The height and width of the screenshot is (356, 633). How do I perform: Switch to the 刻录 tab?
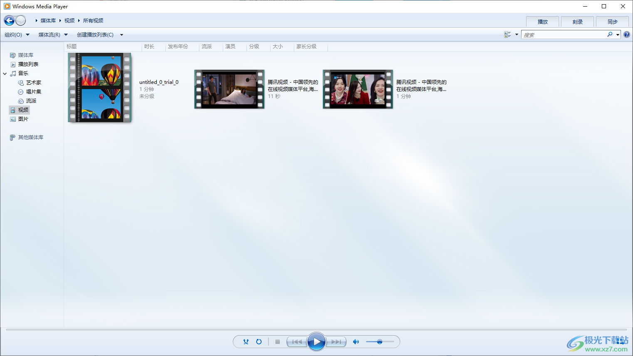coord(577,22)
